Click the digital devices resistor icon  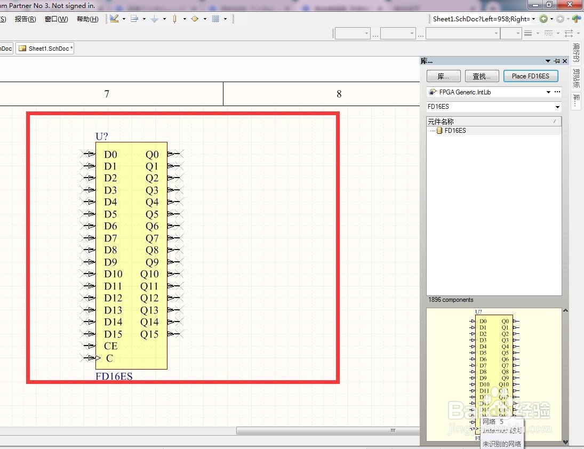pyautogui.click(x=175, y=19)
